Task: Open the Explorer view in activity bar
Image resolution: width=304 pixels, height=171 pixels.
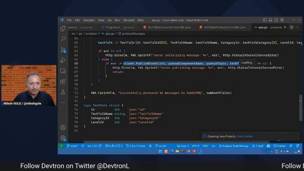Action: (x=63, y=28)
